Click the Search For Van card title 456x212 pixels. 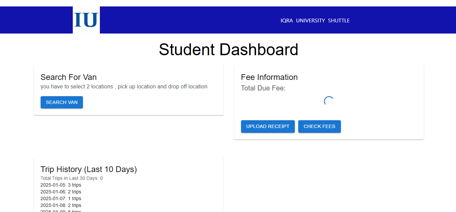69,77
